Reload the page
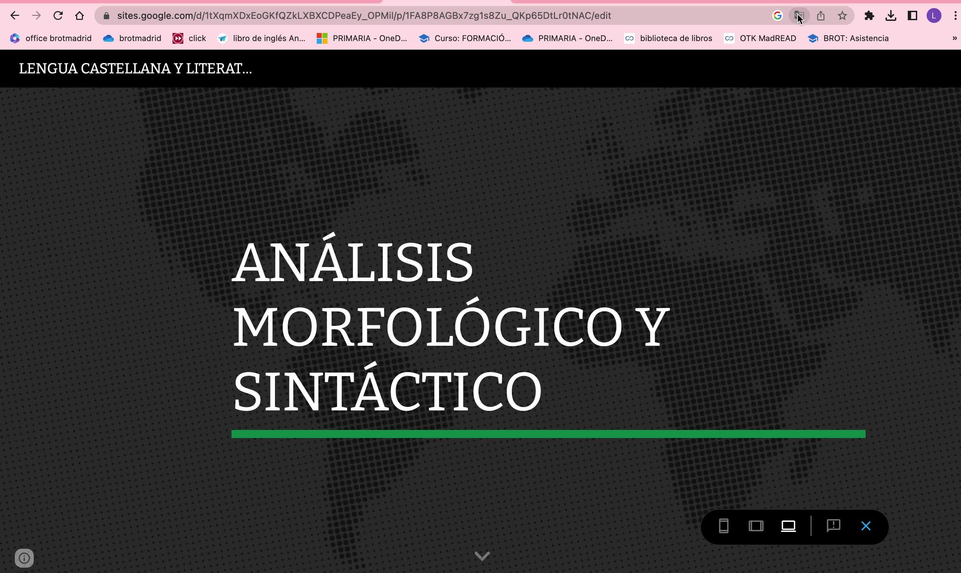This screenshot has width=961, height=573. pyautogui.click(x=58, y=16)
